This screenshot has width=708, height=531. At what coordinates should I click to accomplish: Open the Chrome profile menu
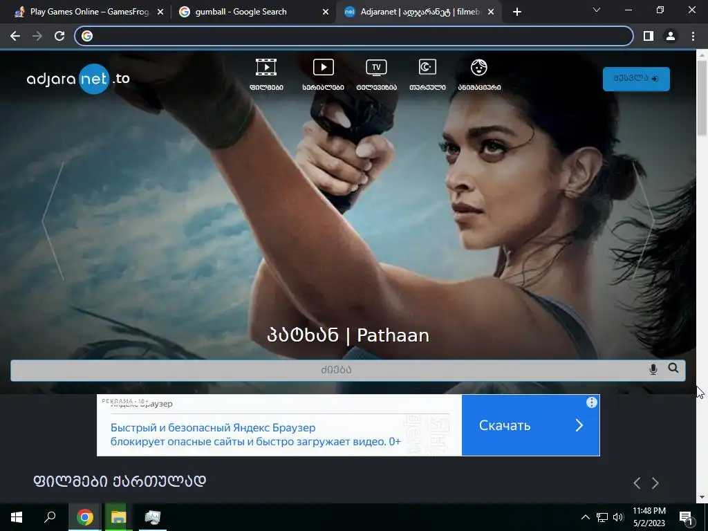coord(671,36)
